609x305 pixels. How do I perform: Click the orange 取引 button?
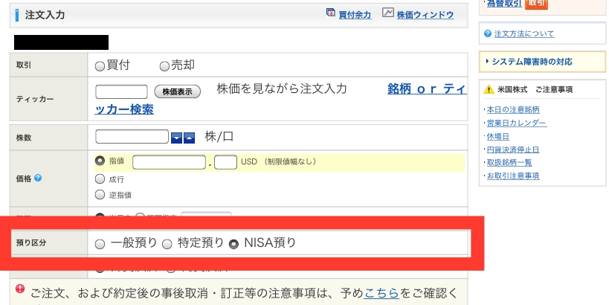[x=536, y=4]
